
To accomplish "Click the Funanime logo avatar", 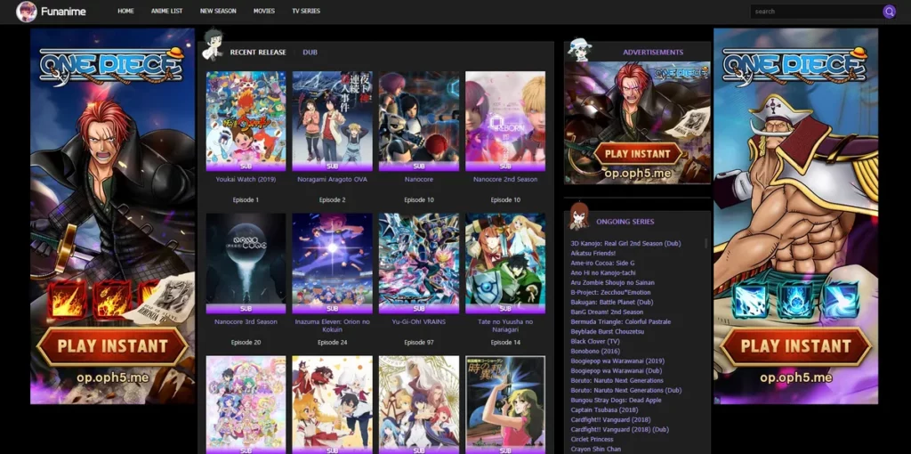I will click(27, 12).
